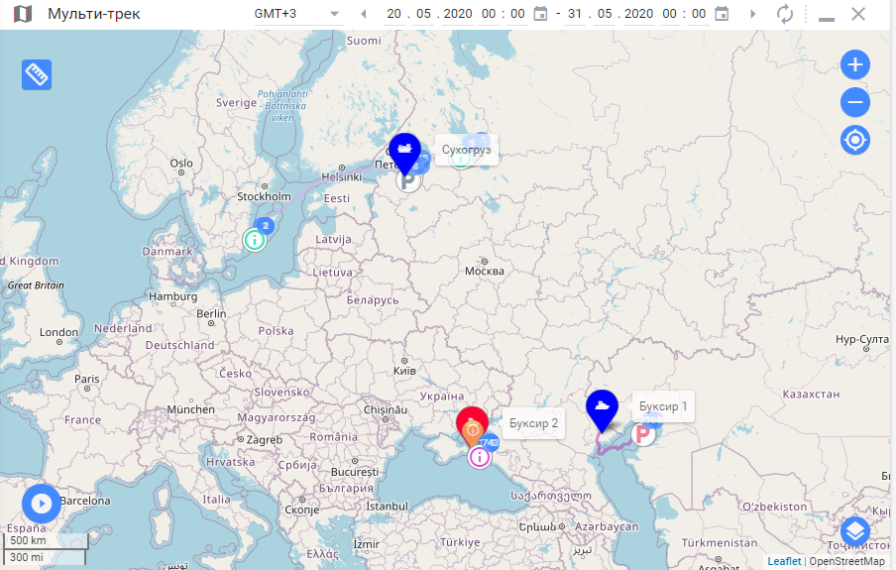Viewport: 896px width, 570px height.
Task: Center map on current location
Action: point(854,140)
